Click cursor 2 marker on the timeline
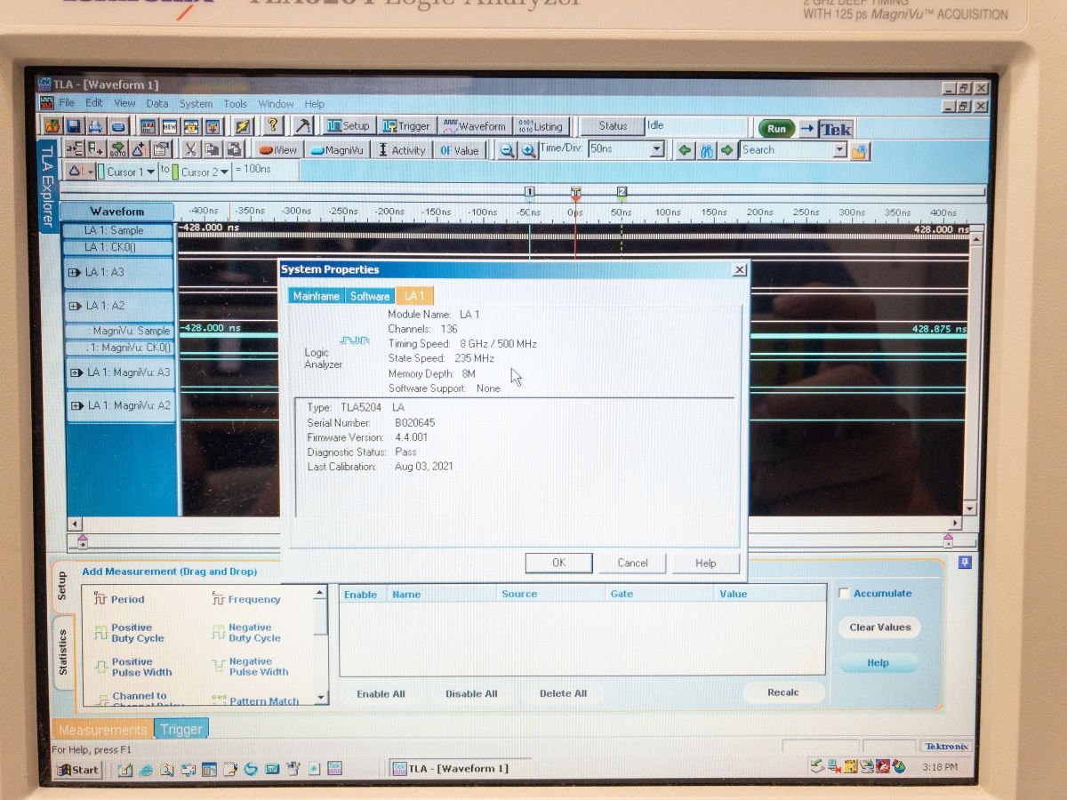The width and height of the screenshot is (1067, 800). click(x=622, y=192)
